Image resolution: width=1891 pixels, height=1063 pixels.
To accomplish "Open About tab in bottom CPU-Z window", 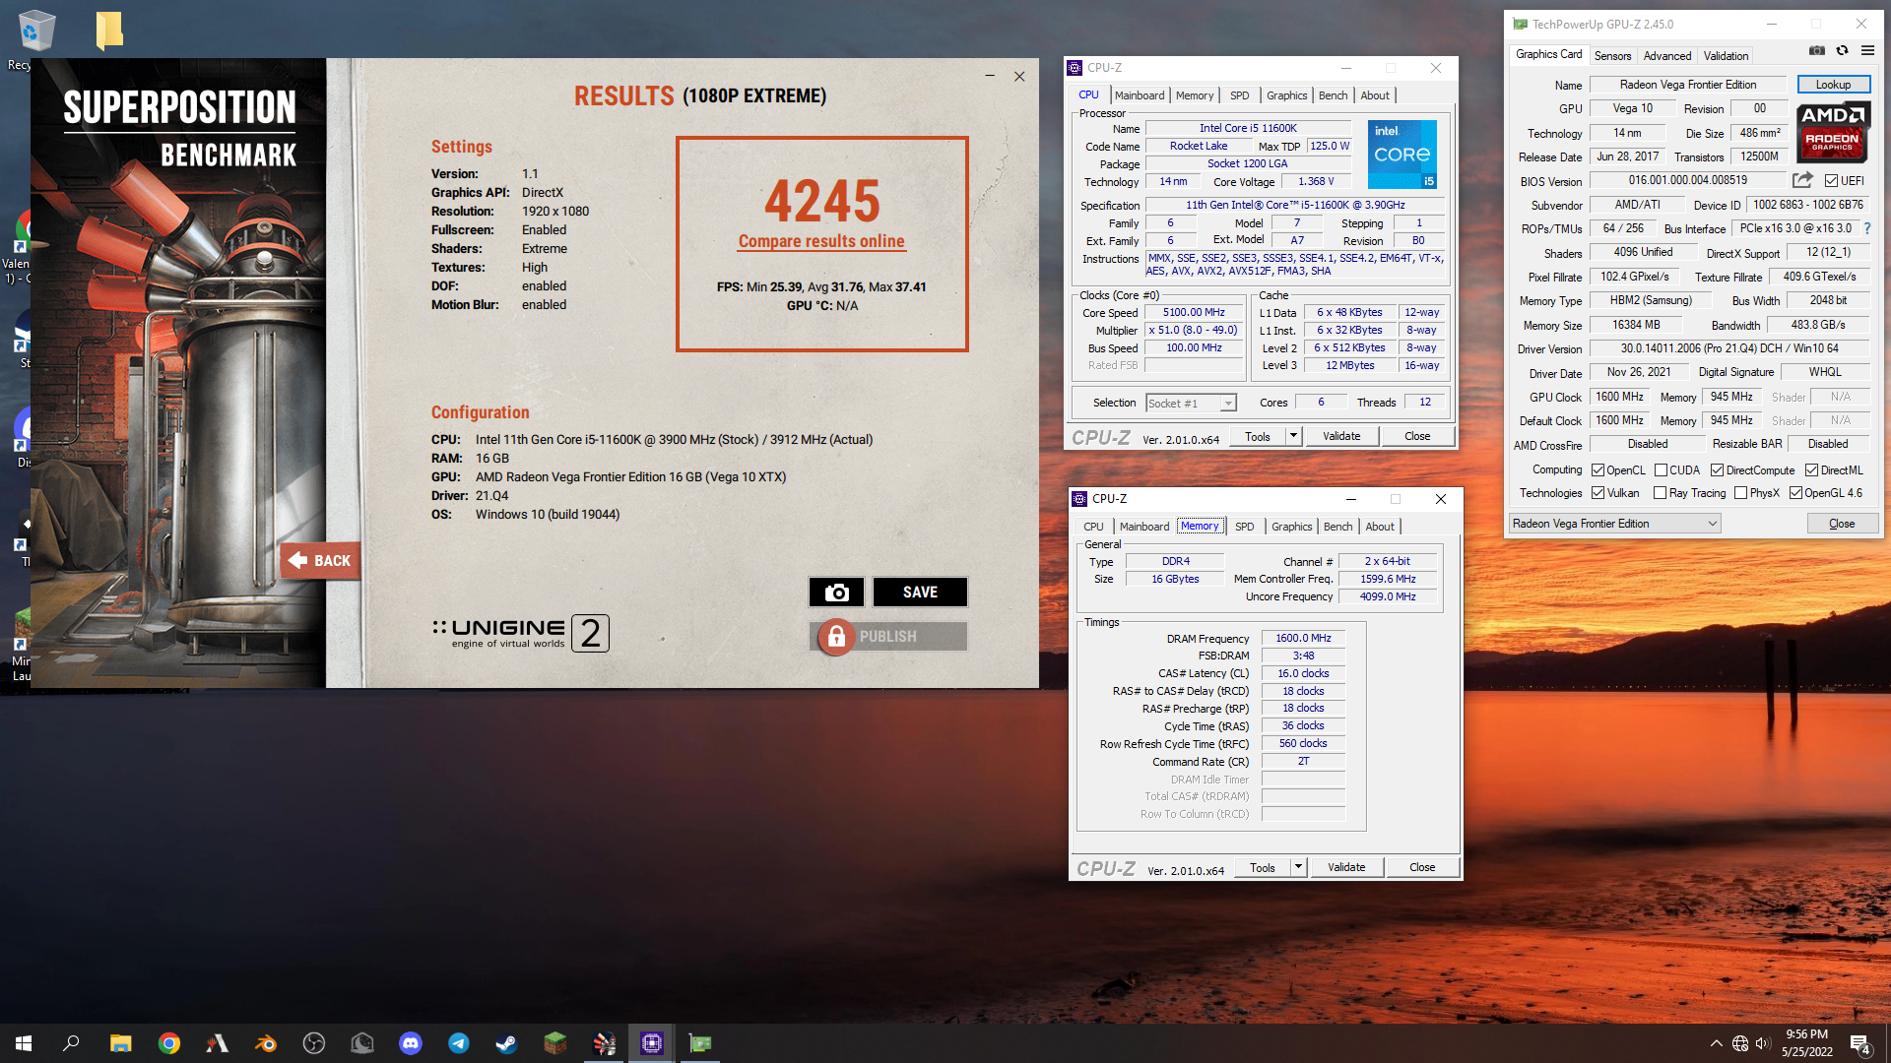I will pyautogui.click(x=1379, y=527).
